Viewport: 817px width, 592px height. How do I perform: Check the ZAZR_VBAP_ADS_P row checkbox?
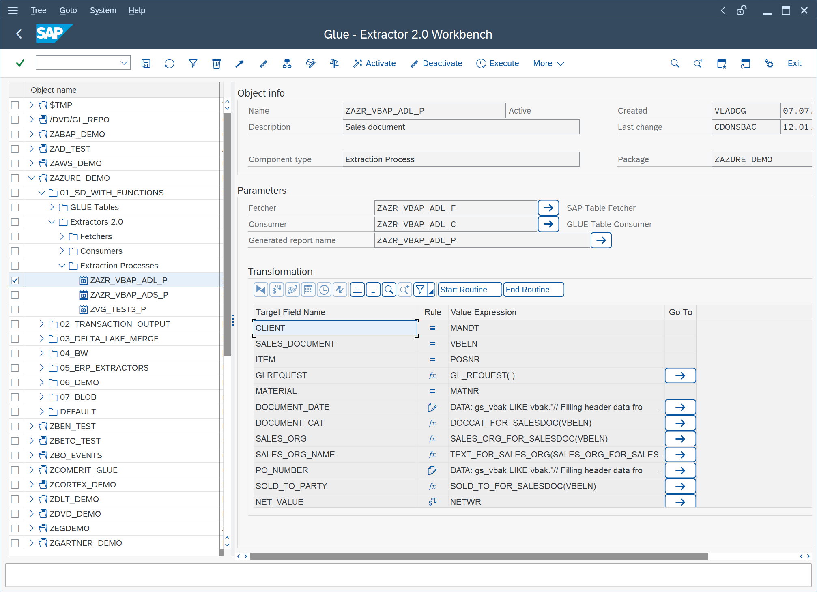[15, 295]
